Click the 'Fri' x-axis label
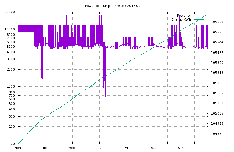 [126, 148]
